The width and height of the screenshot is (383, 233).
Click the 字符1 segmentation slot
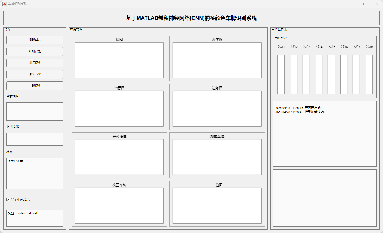(281, 74)
